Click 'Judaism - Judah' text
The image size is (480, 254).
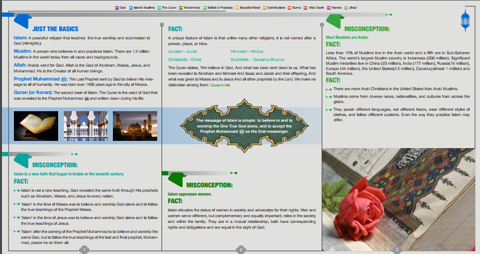pos(183,51)
